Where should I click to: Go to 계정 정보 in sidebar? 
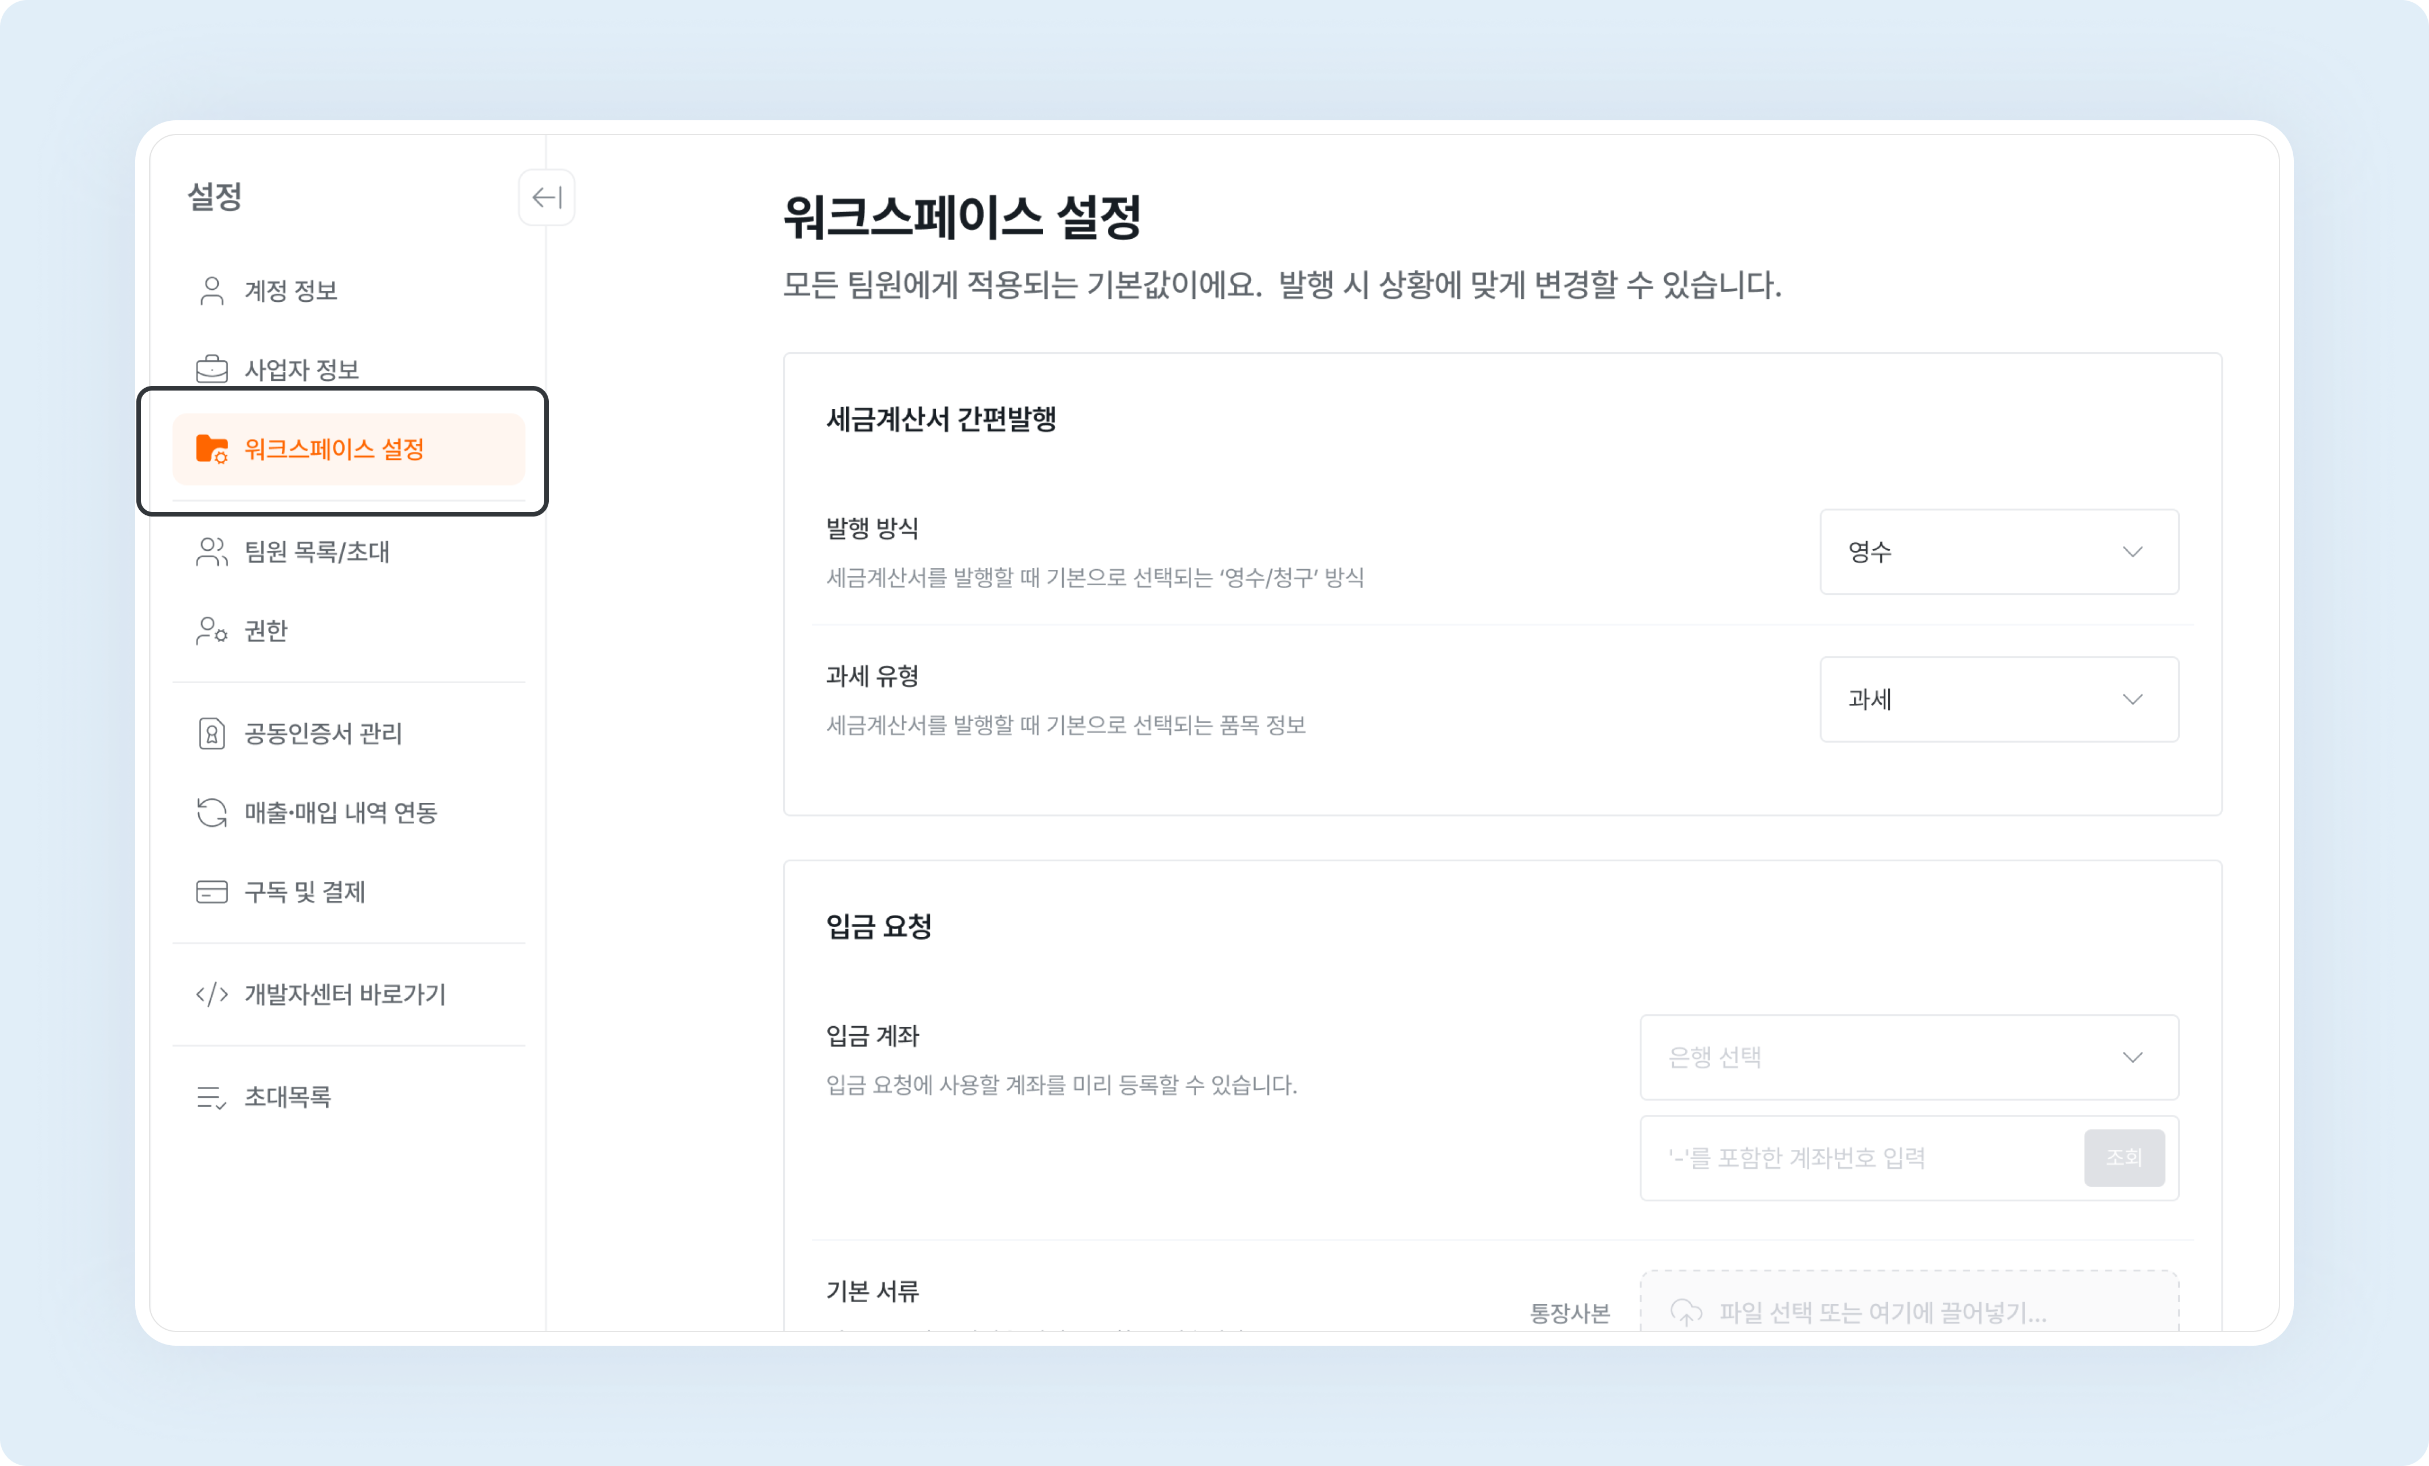291,291
